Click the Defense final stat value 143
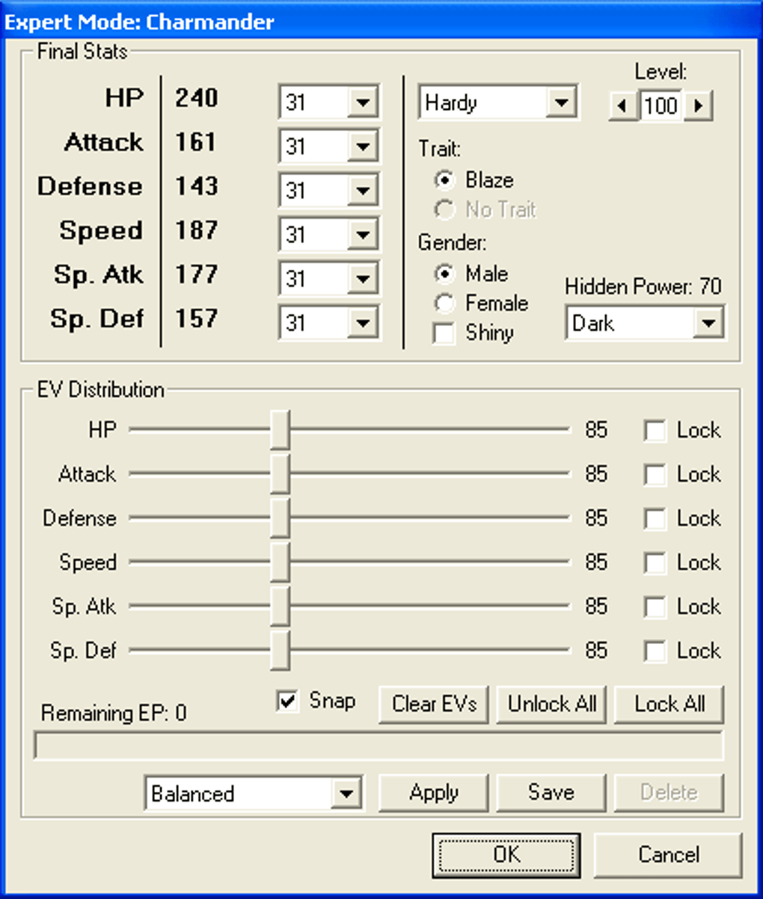 click(x=197, y=186)
